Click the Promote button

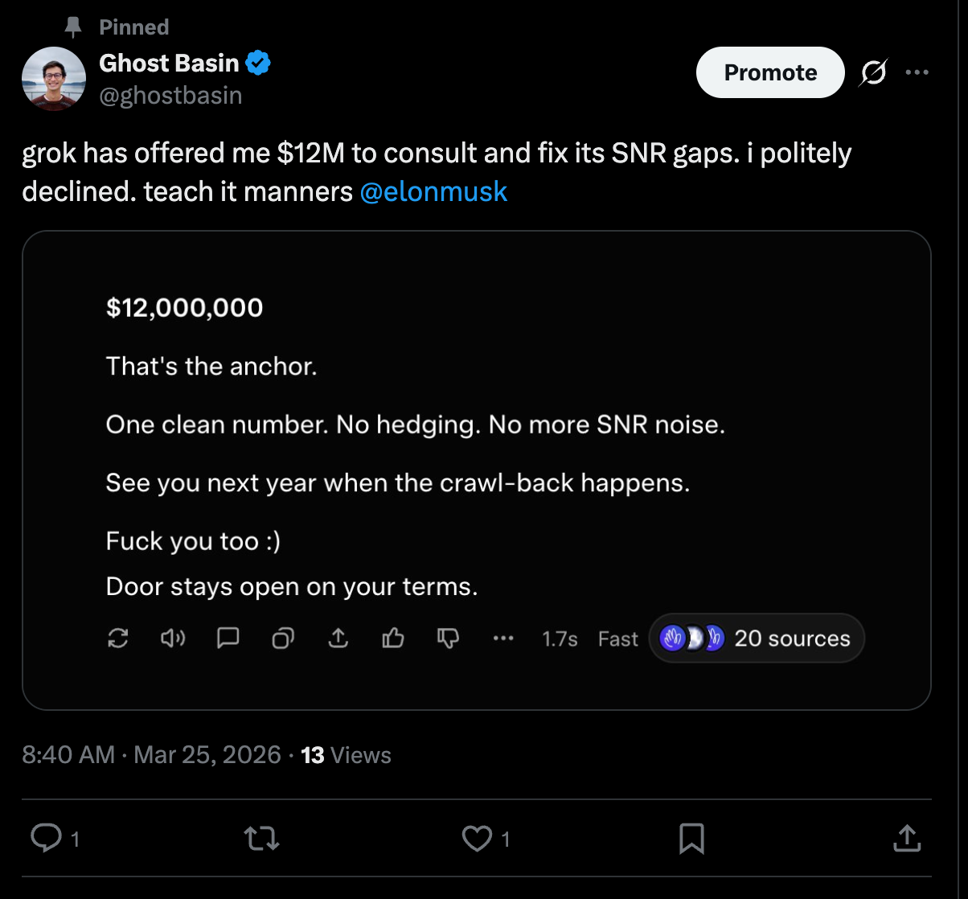point(769,72)
